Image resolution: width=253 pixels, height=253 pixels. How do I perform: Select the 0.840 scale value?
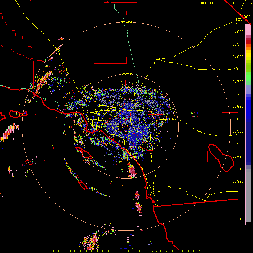(x=238, y=69)
